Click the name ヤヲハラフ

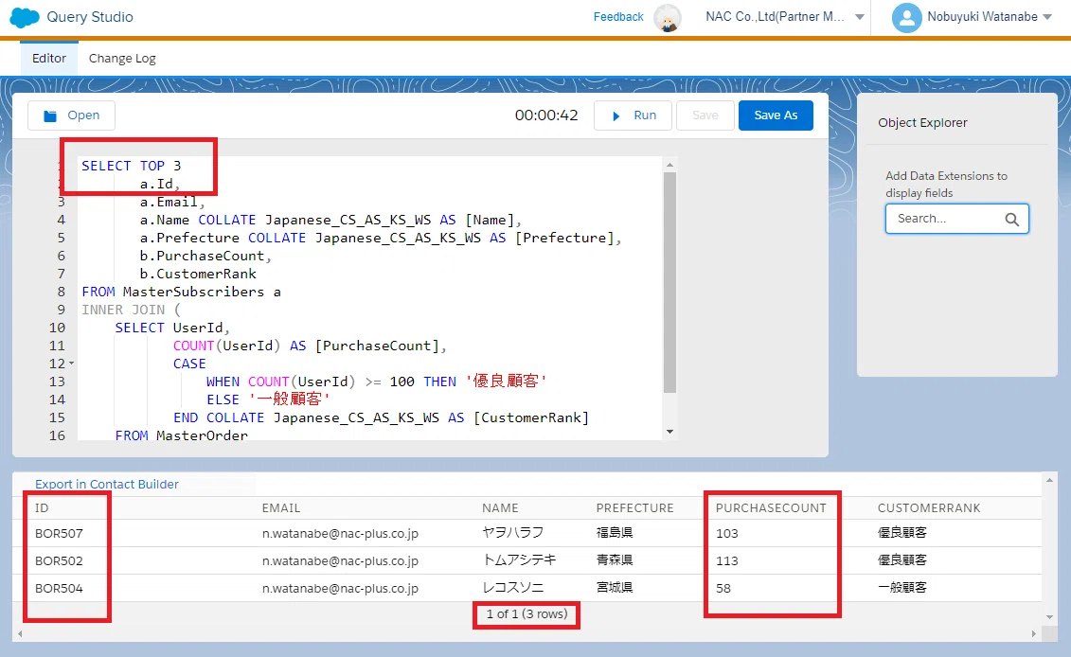[513, 533]
